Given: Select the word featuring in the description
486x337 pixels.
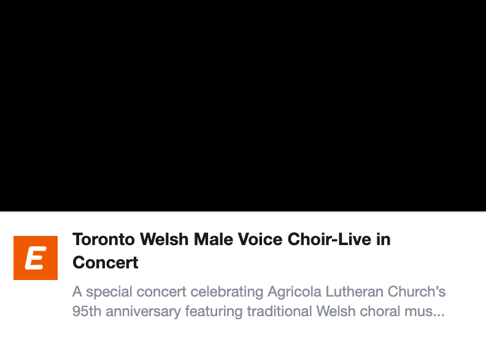Looking at the screenshot, I should pos(214,311).
